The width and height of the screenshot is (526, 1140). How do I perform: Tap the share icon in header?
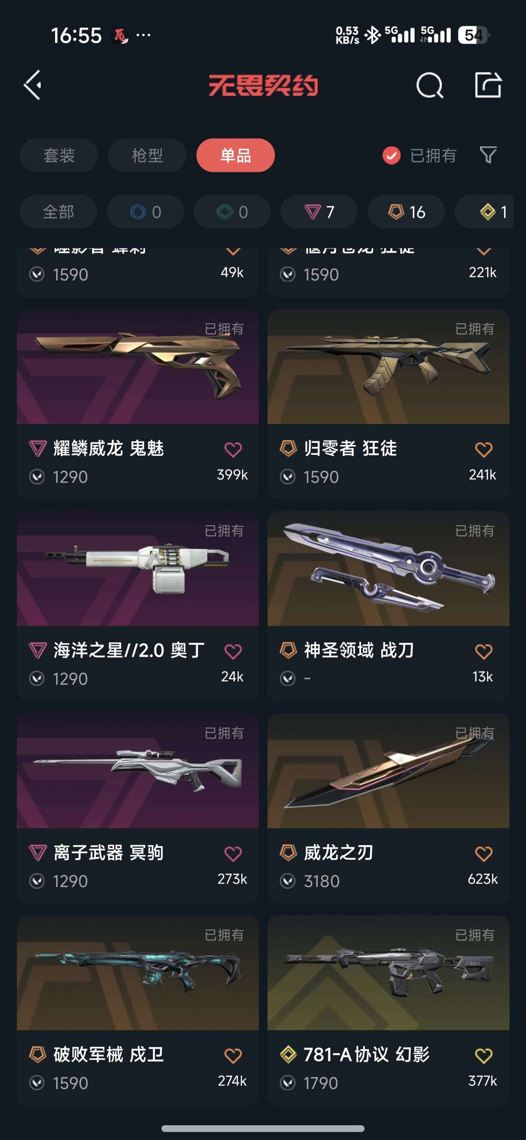tap(488, 85)
